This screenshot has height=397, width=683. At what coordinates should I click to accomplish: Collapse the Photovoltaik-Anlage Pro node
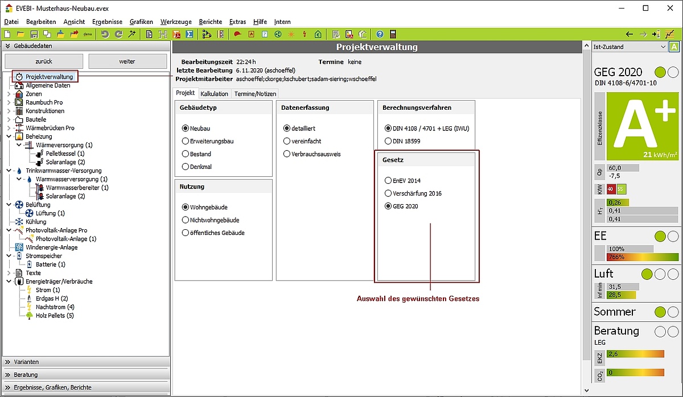[x=9, y=230]
